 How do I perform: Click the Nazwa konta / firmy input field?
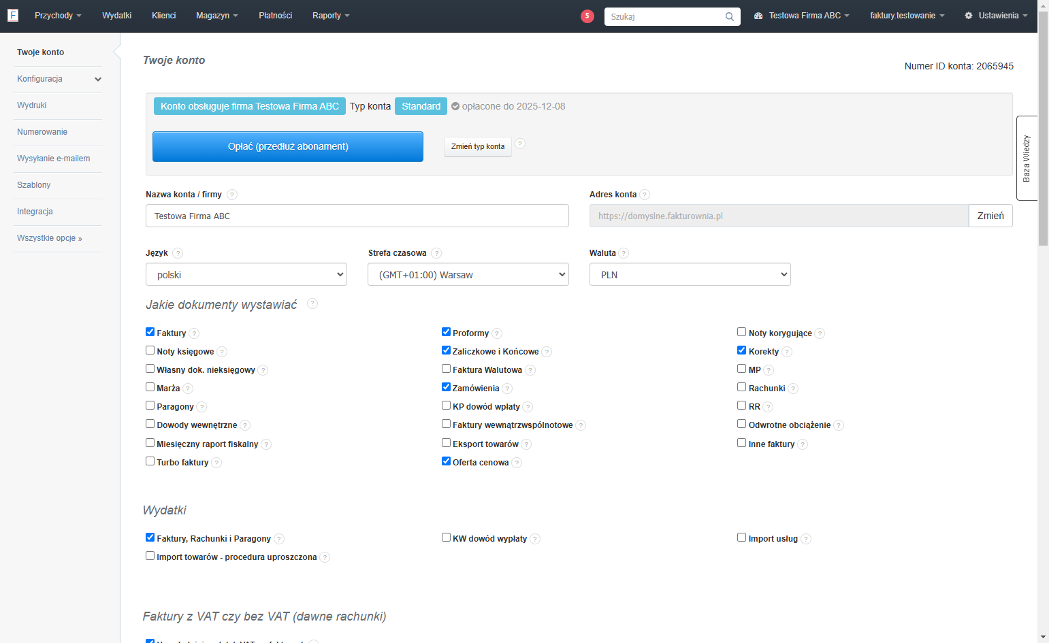[357, 216]
